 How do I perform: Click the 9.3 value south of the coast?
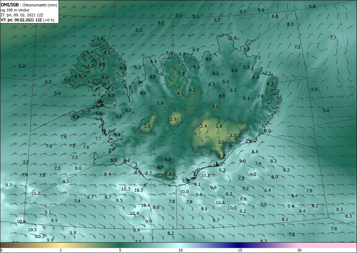click(x=222, y=170)
